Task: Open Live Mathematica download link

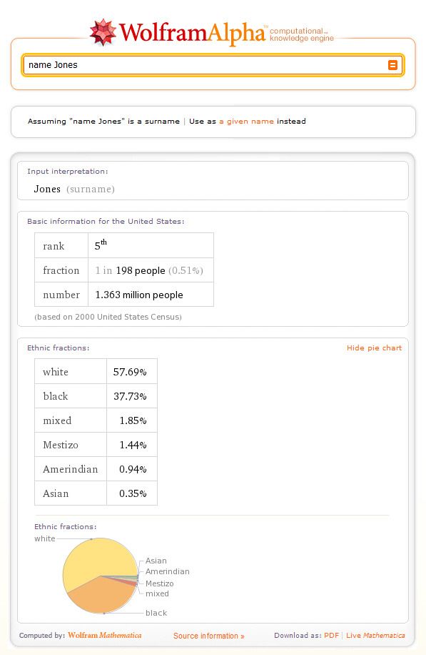Action: (375, 635)
